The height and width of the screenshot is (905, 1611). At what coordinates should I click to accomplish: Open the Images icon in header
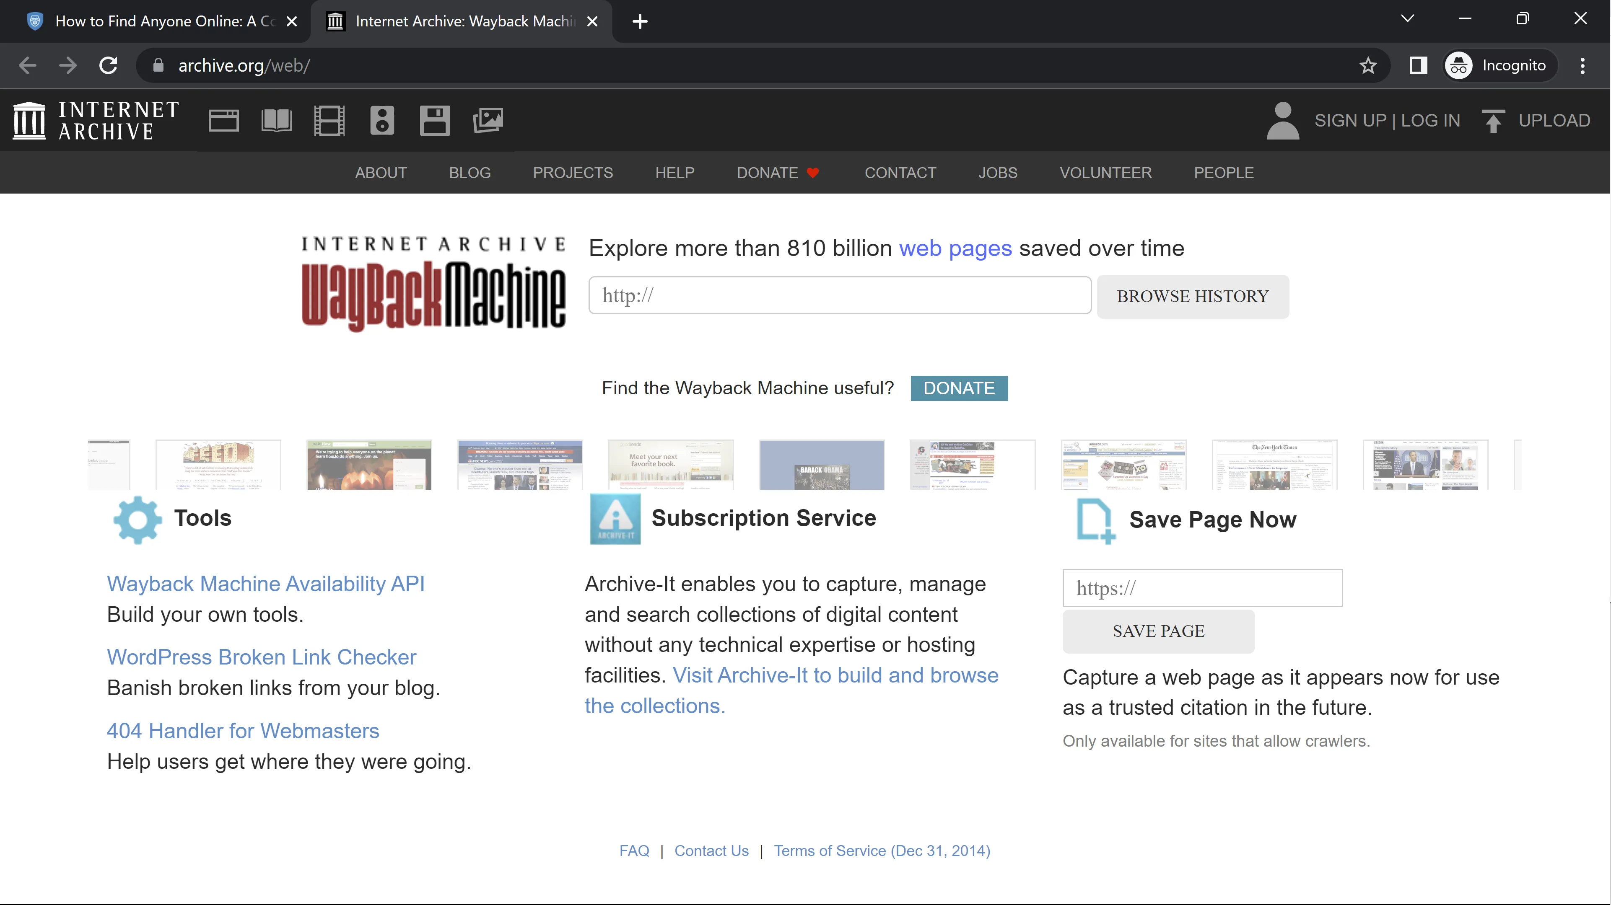488,120
